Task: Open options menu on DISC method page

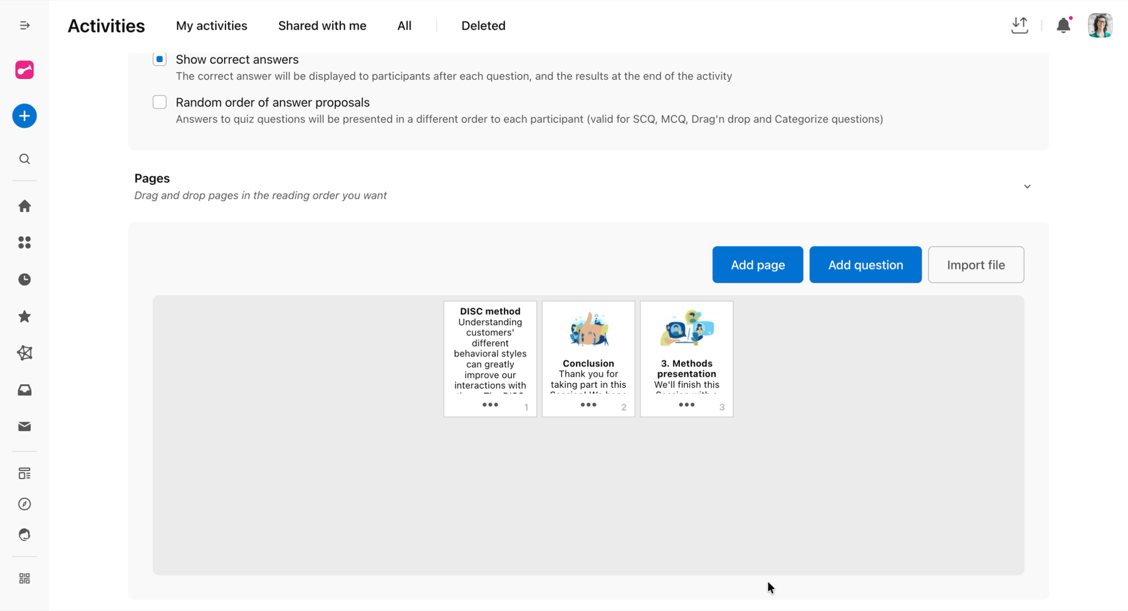Action: [x=490, y=405]
